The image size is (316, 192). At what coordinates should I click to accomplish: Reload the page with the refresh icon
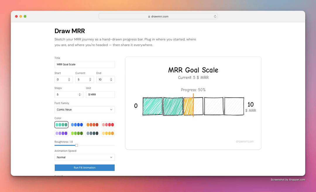(215, 16)
